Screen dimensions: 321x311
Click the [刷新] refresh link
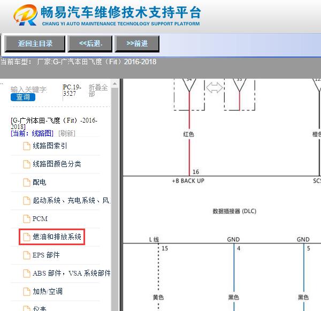tap(67, 133)
